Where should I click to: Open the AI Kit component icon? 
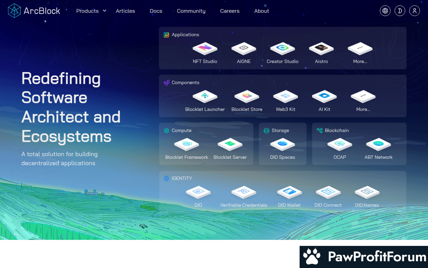(x=324, y=97)
